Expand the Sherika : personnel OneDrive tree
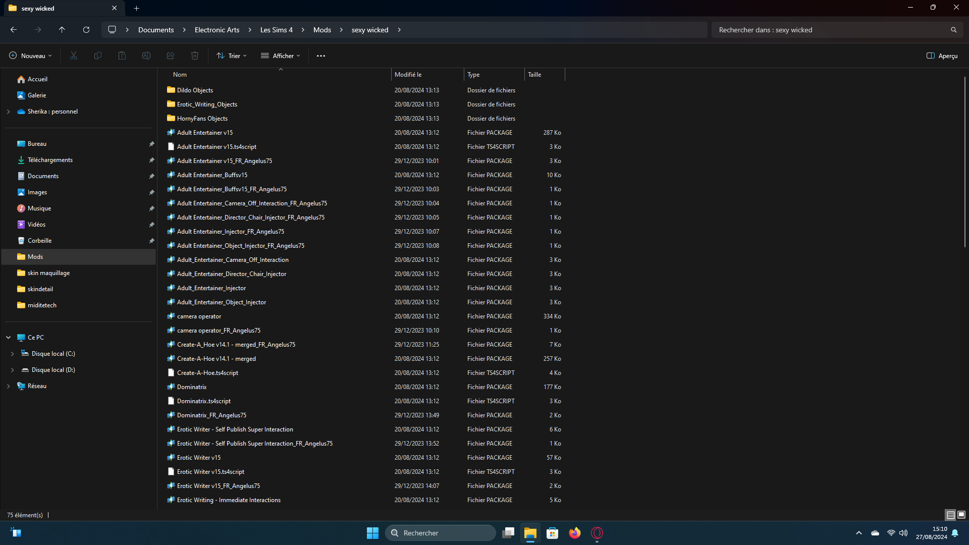This screenshot has width=969, height=545. click(9, 112)
